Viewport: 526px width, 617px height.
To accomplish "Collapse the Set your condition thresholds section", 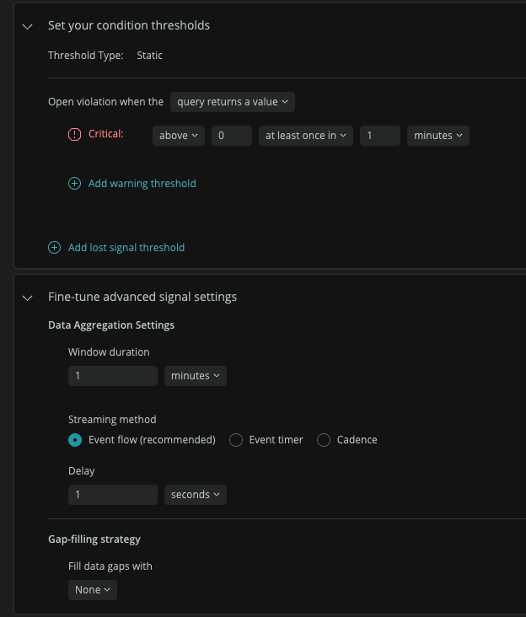I will pos(29,26).
